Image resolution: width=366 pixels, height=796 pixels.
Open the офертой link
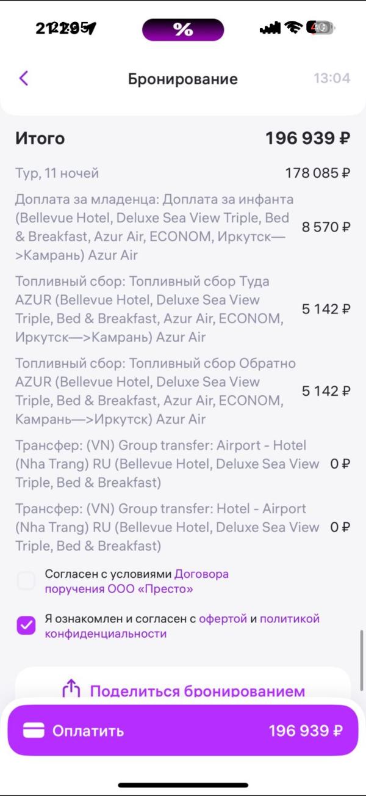223,619
